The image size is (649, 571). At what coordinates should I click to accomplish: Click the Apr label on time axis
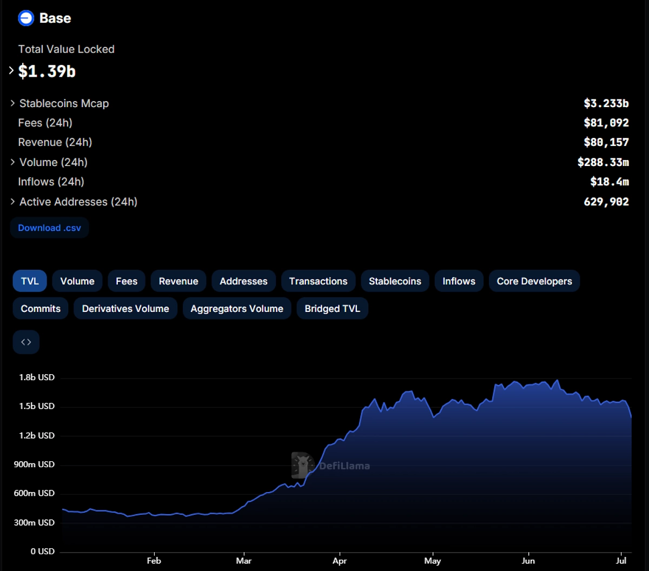coord(340,561)
